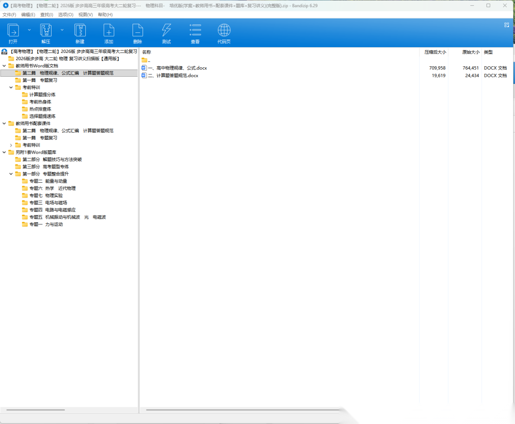Sort files by the 名称 column header
The image size is (515, 424).
click(x=147, y=52)
